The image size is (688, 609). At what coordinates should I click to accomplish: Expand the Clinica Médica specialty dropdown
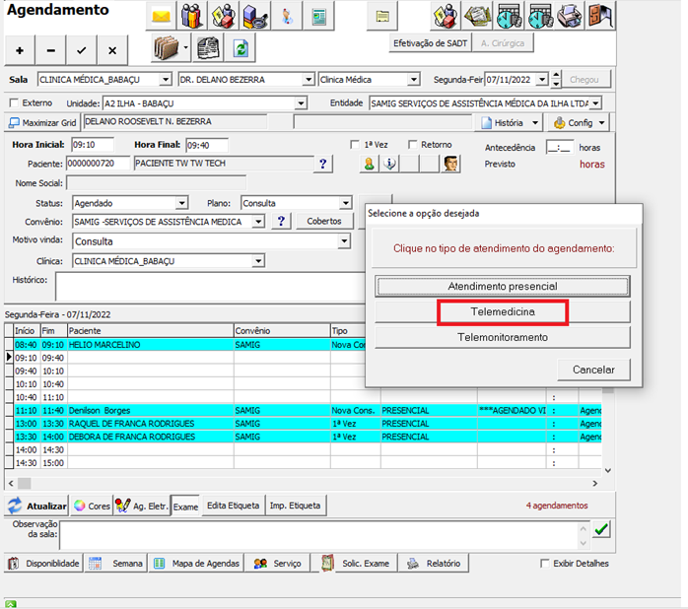click(x=413, y=80)
